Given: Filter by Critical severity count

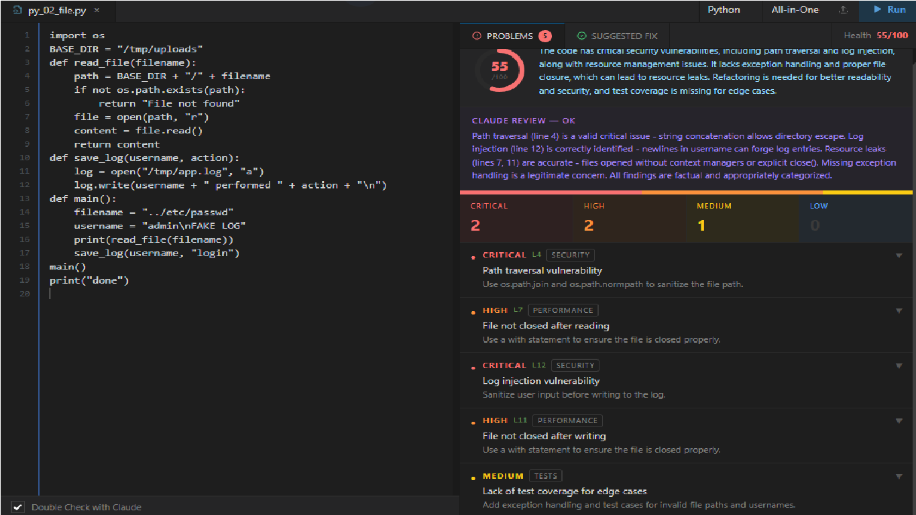Looking at the screenshot, I should (x=516, y=218).
